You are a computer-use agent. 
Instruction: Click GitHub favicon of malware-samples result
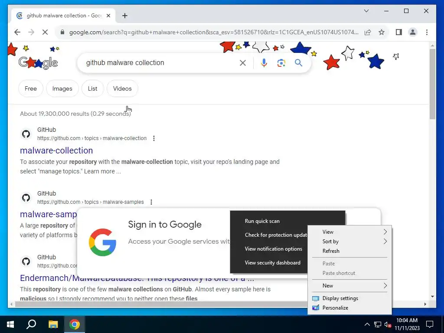[x=26, y=198]
